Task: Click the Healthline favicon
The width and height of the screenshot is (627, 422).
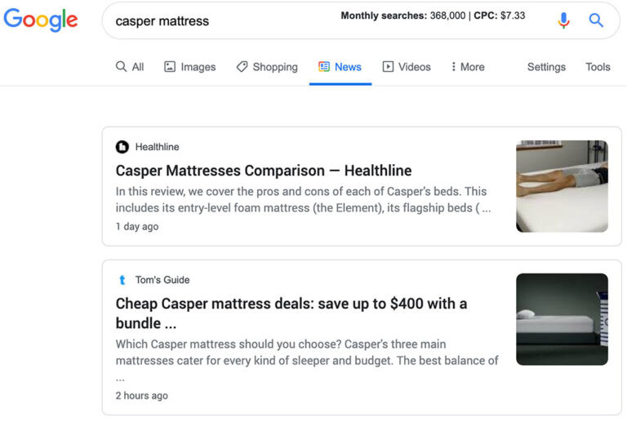Action: tap(122, 147)
